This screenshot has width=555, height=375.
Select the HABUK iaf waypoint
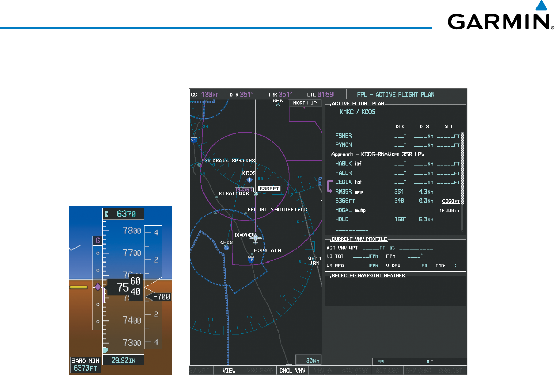coord(348,164)
